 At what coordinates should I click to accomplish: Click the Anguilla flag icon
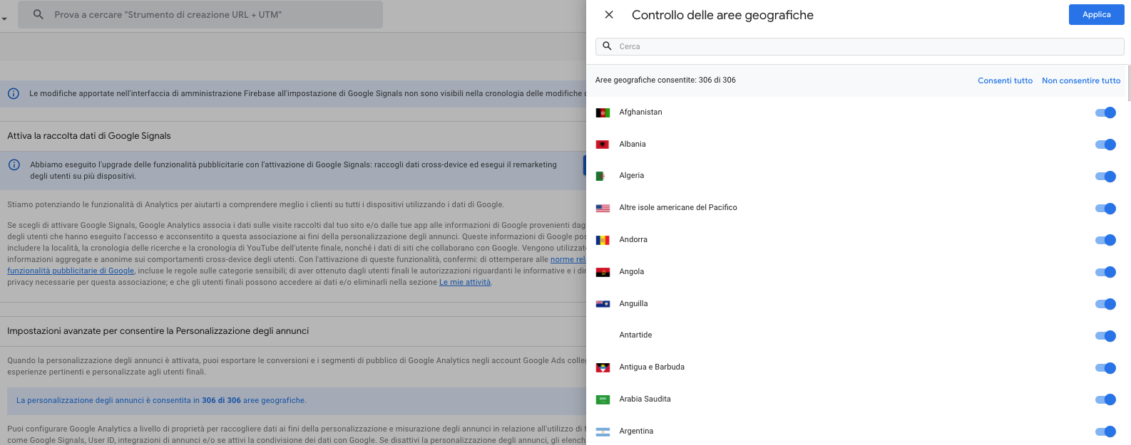pos(603,304)
